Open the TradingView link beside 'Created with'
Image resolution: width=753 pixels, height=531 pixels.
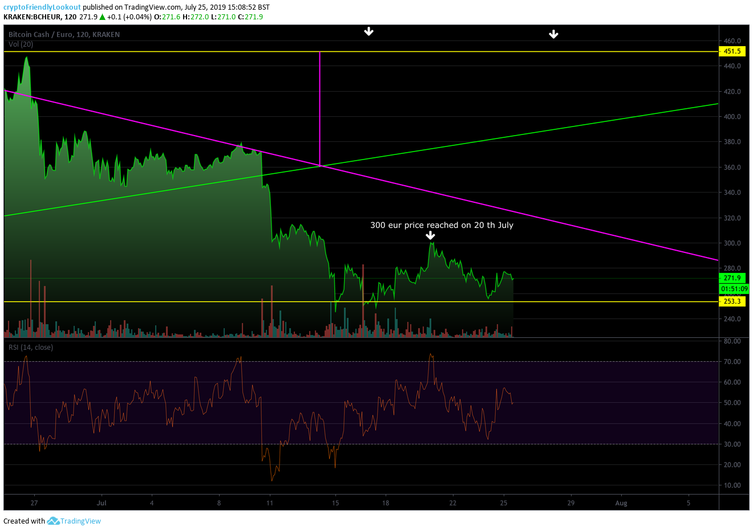(80, 521)
